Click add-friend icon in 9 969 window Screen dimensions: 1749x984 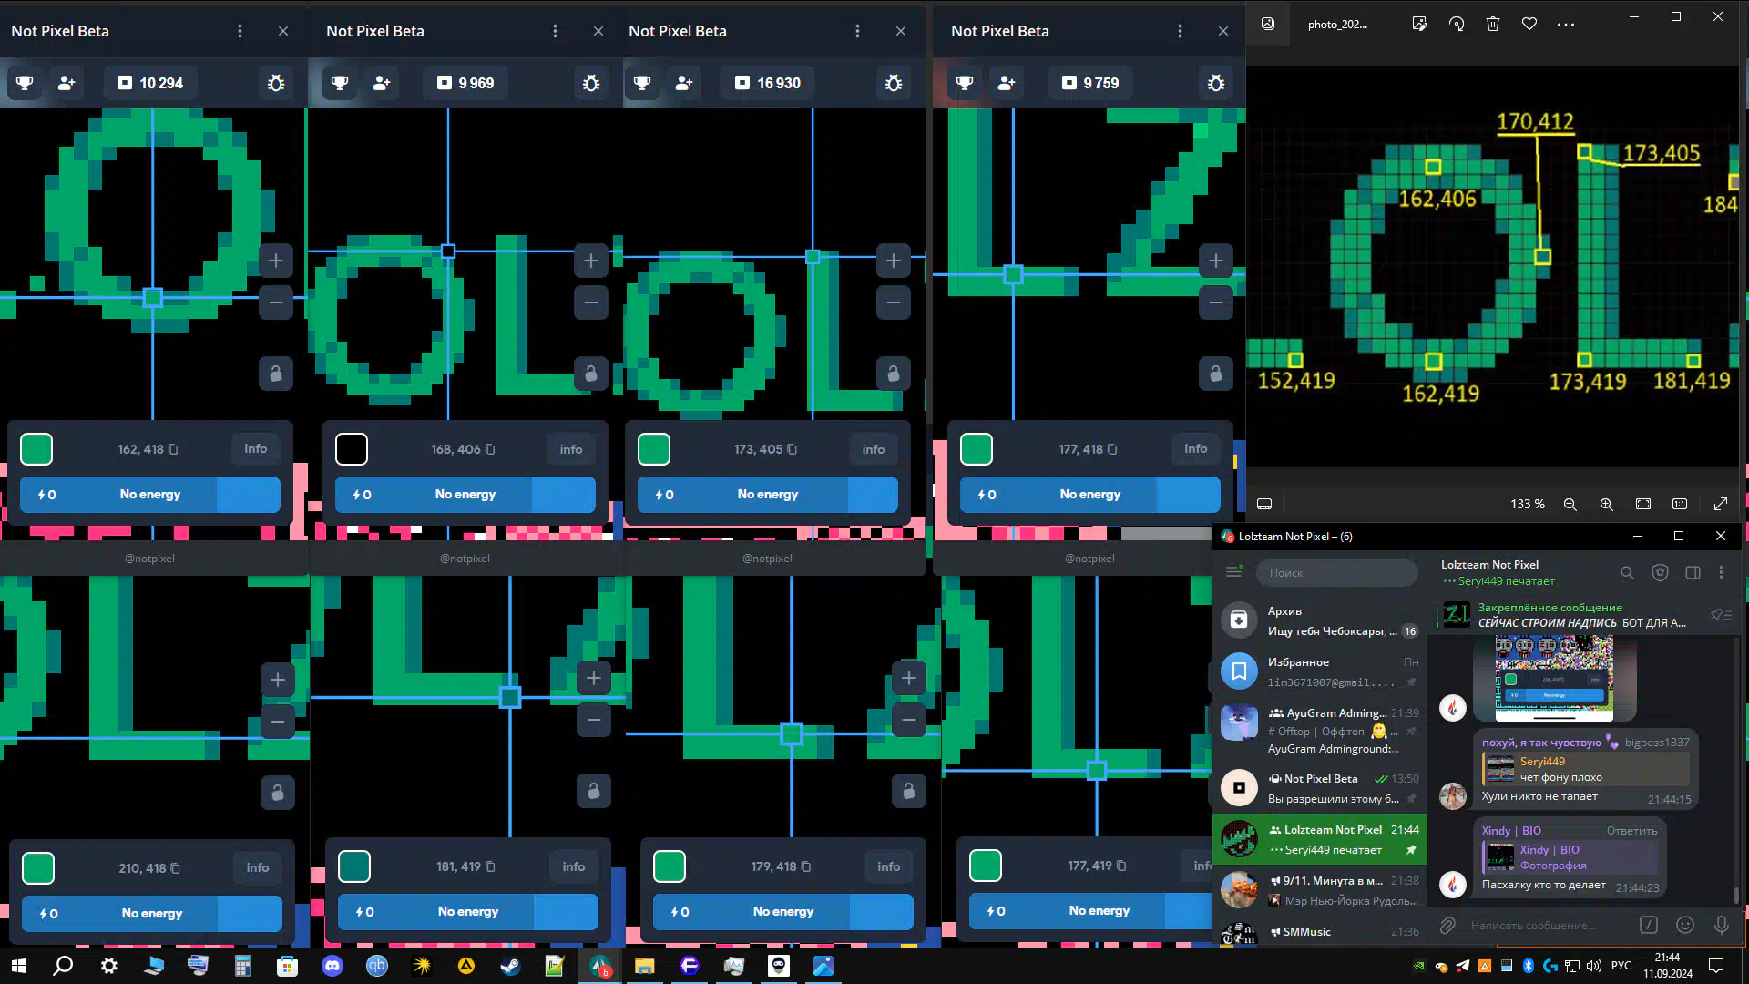[381, 83]
